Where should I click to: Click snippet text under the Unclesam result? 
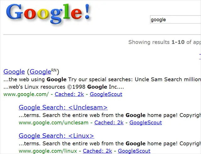[x=110, y=115]
